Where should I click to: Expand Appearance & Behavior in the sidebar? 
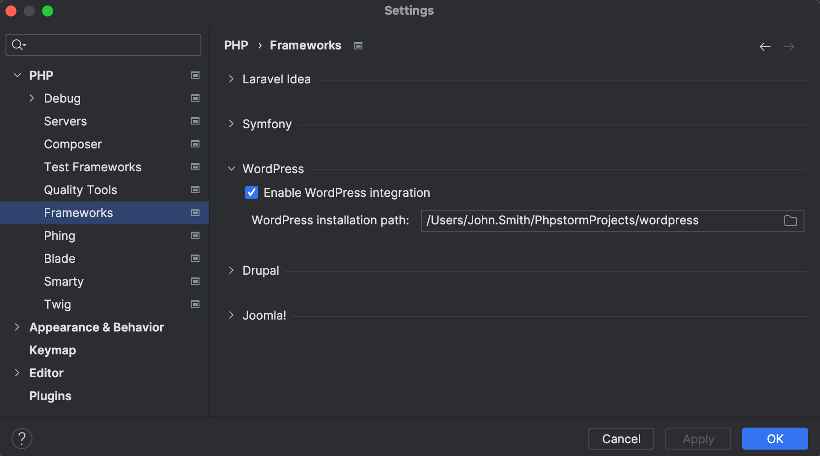tap(17, 327)
